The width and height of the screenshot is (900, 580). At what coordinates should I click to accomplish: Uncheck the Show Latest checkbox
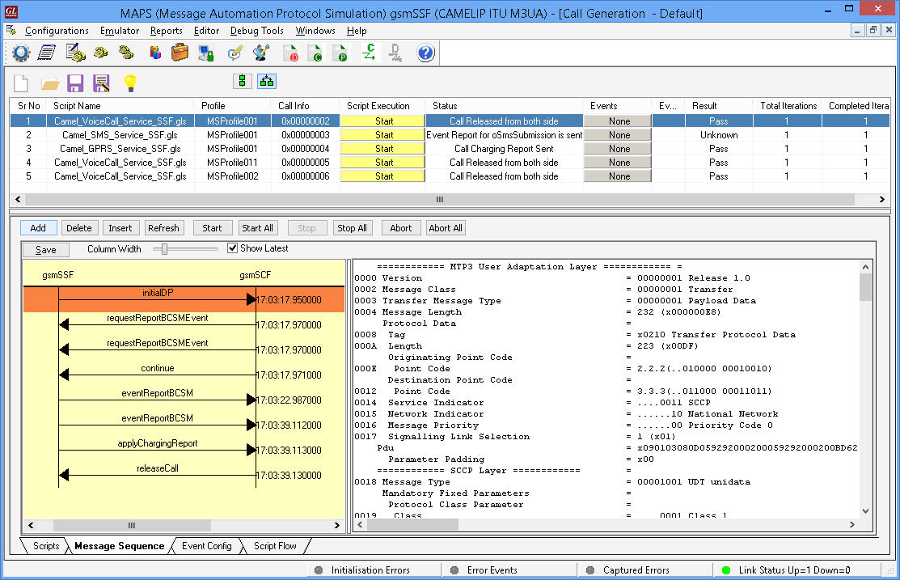tap(232, 248)
